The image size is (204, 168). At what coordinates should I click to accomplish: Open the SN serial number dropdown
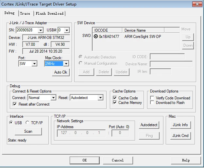point(41,30)
